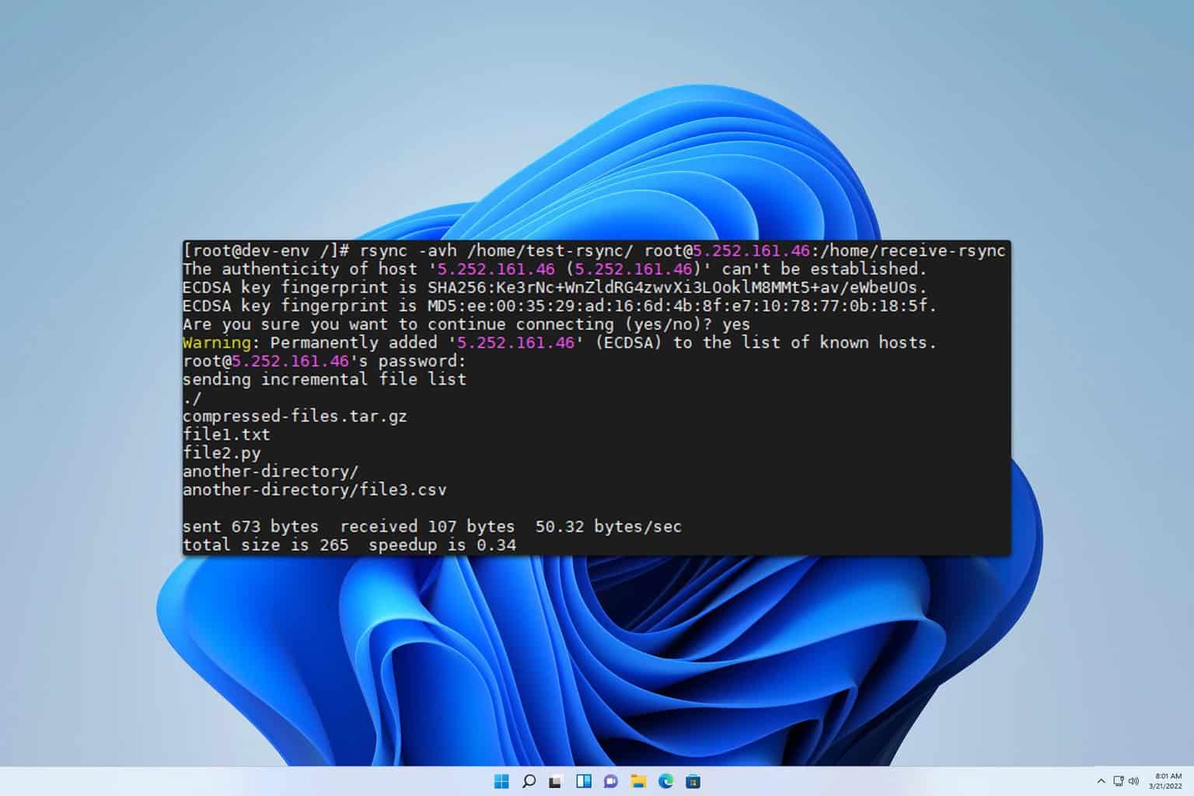Click the root password prompt line
This screenshot has height=796, width=1194.
click(324, 361)
